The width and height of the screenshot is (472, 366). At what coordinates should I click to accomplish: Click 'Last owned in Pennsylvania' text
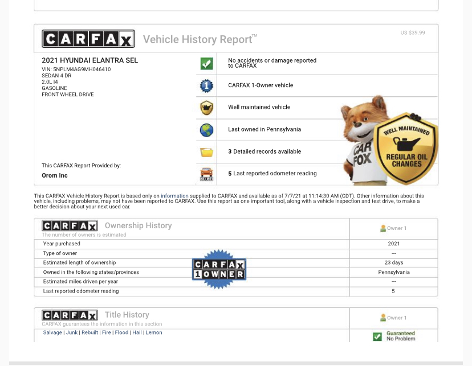pos(265,130)
